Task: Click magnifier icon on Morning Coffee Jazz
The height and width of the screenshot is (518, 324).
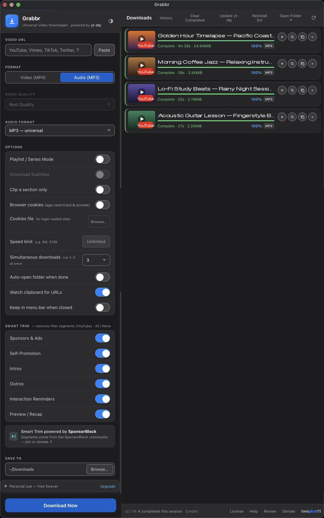Action: (292, 64)
